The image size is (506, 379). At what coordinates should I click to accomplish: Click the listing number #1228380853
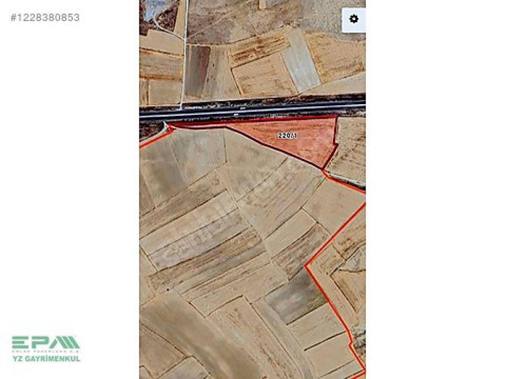tap(45, 17)
